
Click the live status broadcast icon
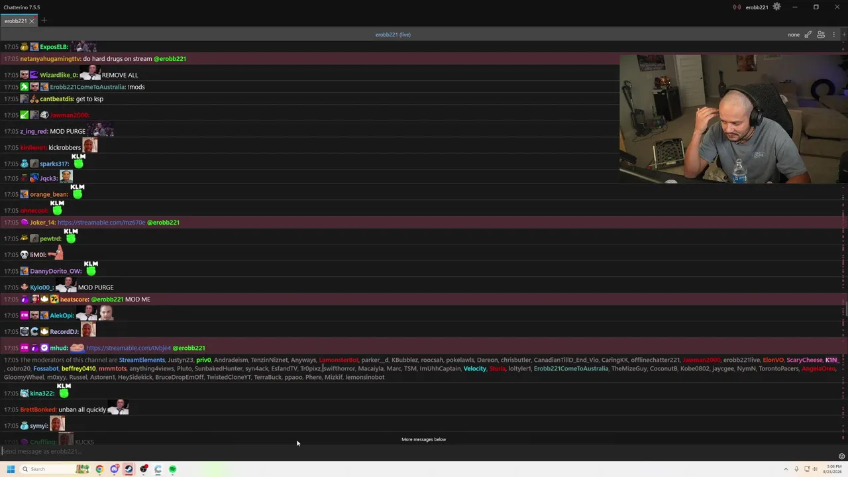coord(737,7)
